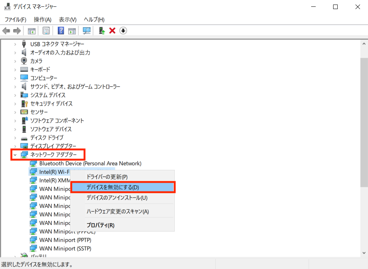The height and width of the screenshot is (269, 368).
Task: Collapse the ネットワーク アダプター category
Action: [15, 155]
